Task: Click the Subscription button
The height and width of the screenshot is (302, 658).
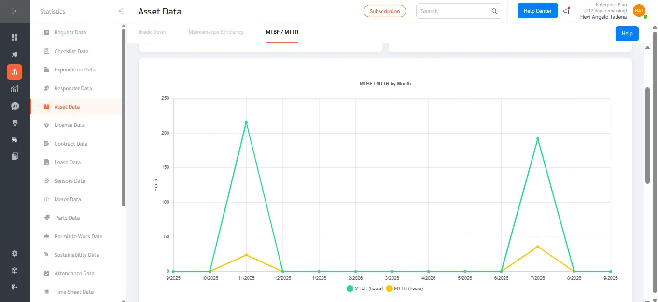Action: (385, 11)
